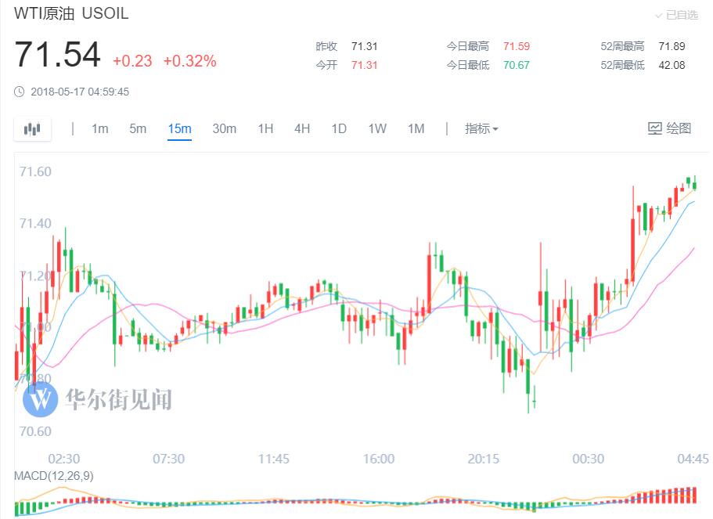Change chart to 4H interval
This screenshot has height=519, width=713.
pos(302,129)
